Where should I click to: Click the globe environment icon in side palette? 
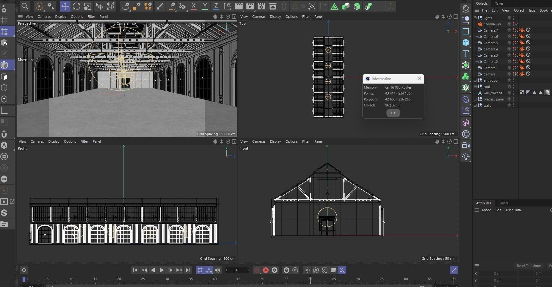[x=466, y=134]
